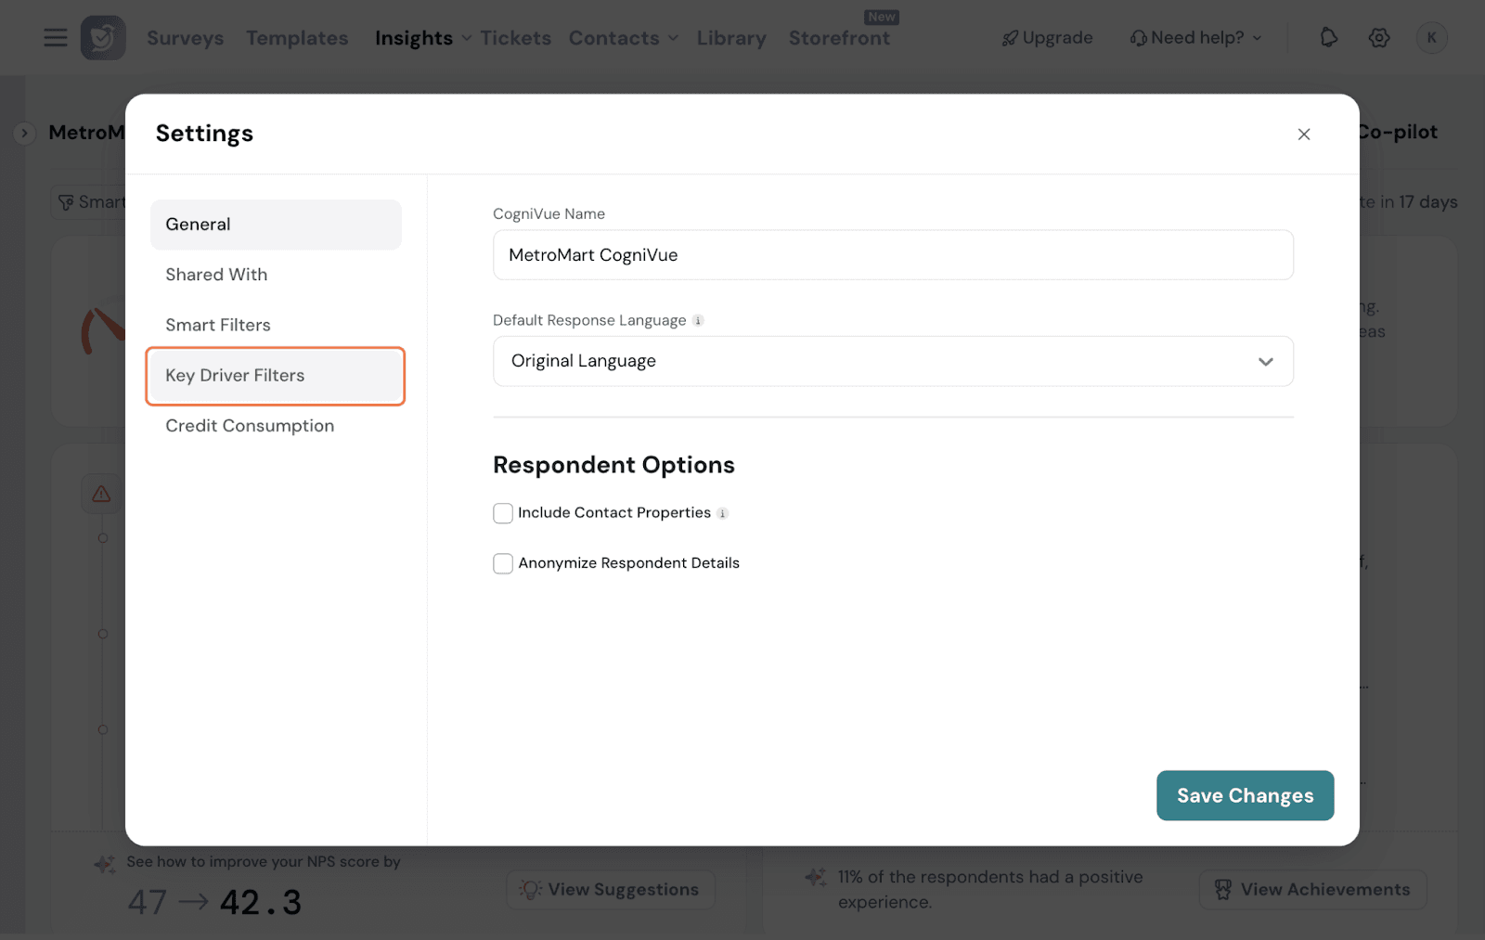Close the Settings dialog
The width and height of the screenshot is (1485, 940).
coord(1304,135)
